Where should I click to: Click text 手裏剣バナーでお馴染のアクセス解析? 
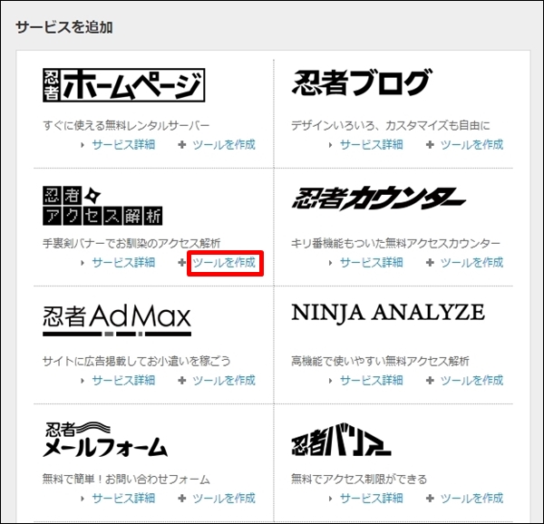tap(131, 243)
